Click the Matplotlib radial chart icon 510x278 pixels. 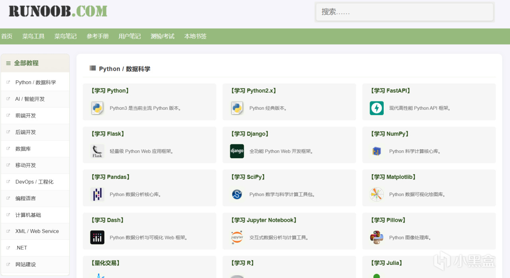click(x=377, y=194)
